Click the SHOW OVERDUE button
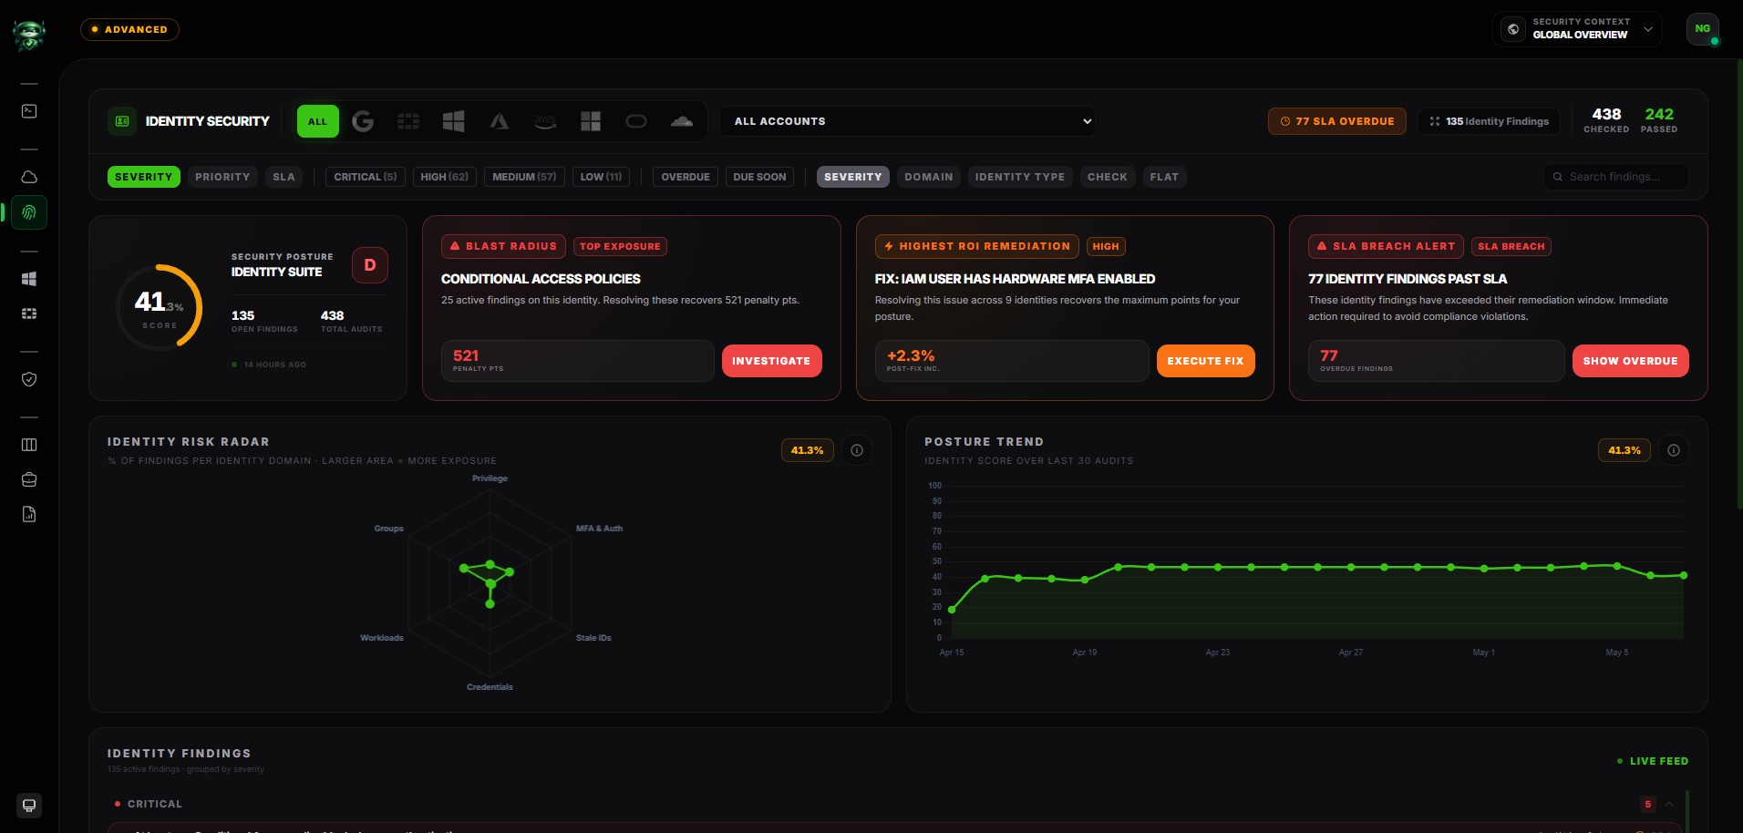This screenshot has width=1743, height=833. 1631,361
